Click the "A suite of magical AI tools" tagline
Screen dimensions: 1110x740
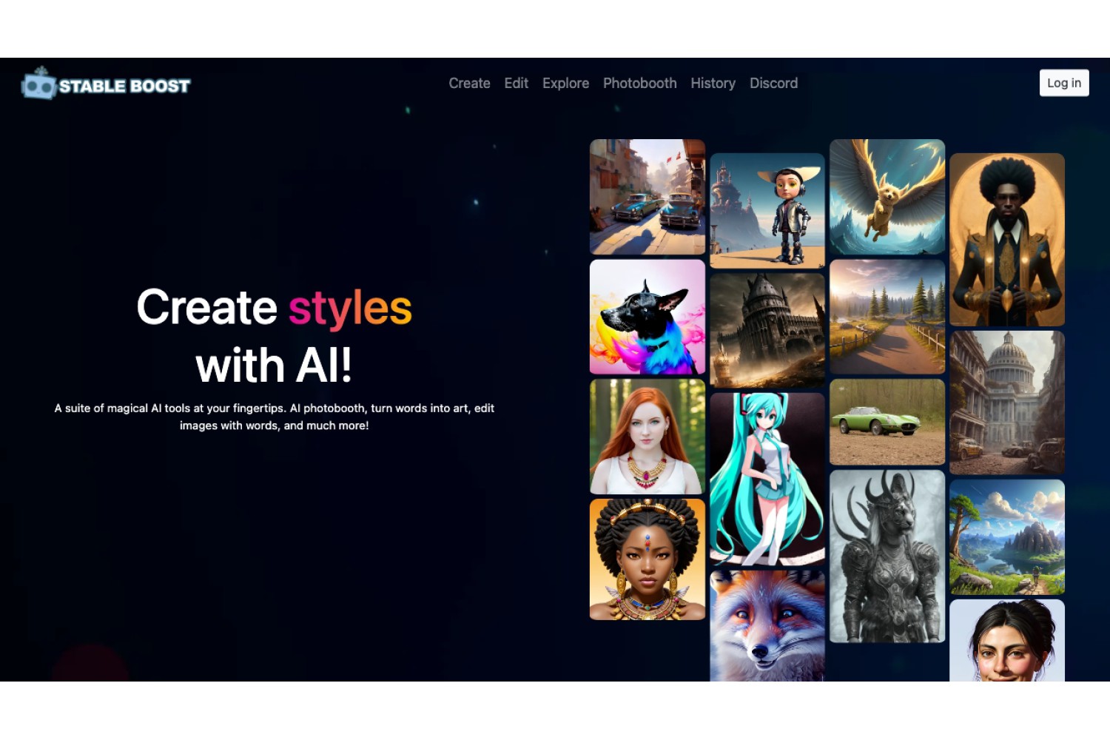(x=274, y=417)
